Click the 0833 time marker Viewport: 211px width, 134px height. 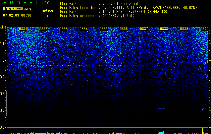63,29
